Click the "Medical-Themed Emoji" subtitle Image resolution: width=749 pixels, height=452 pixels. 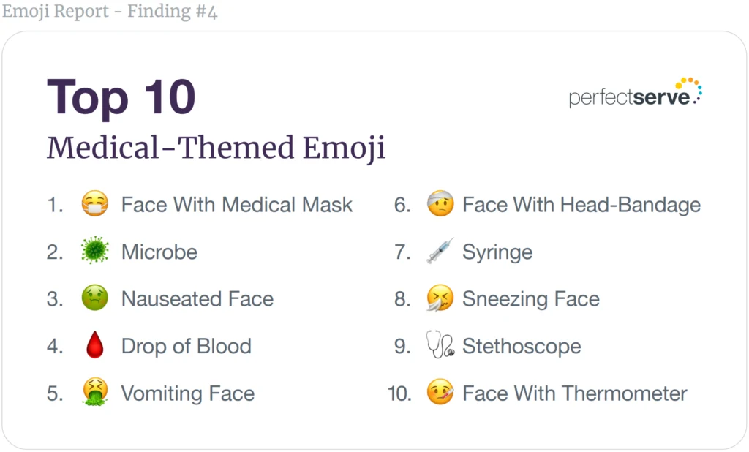216,148
